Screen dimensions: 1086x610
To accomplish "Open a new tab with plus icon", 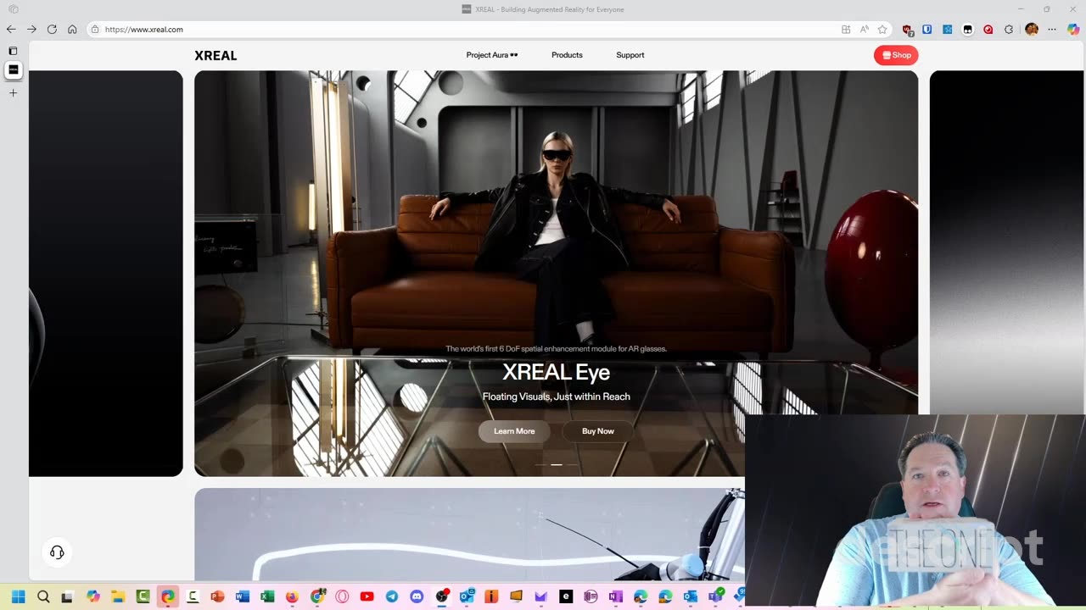I will click(x=13, y=92).
